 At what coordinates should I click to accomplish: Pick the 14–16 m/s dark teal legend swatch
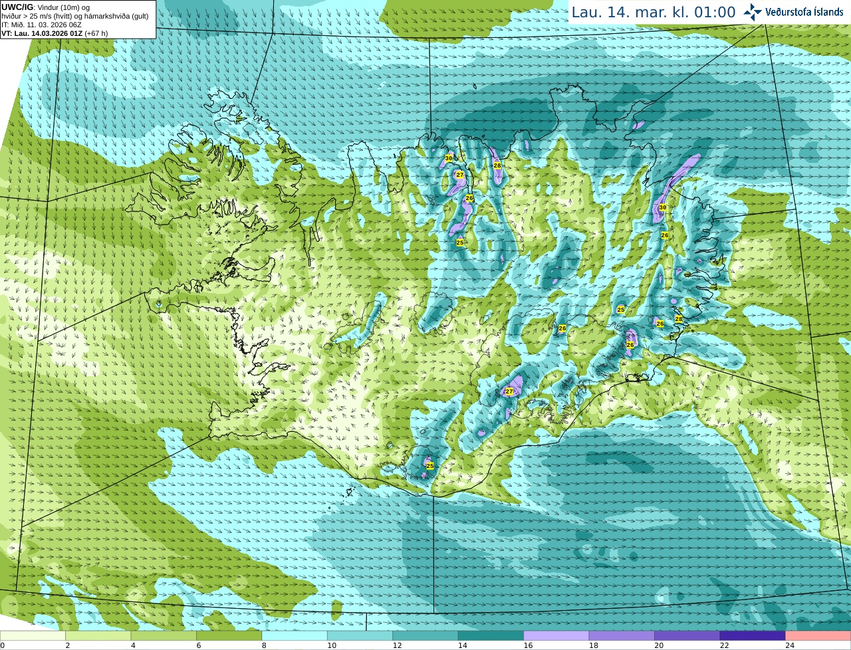(491, 635)
